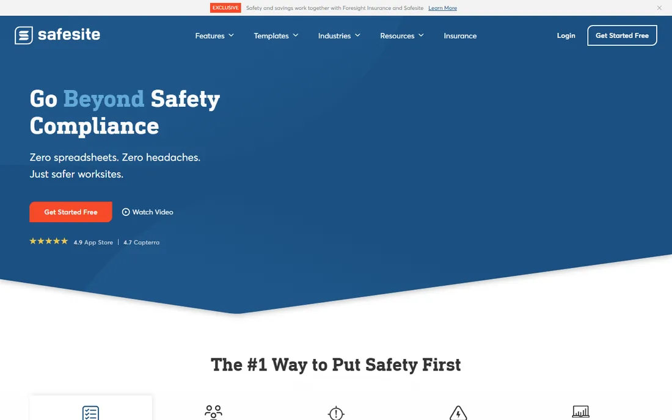Click "The #1 Way to Put Safety First" heading

click(x=335, y=365)
